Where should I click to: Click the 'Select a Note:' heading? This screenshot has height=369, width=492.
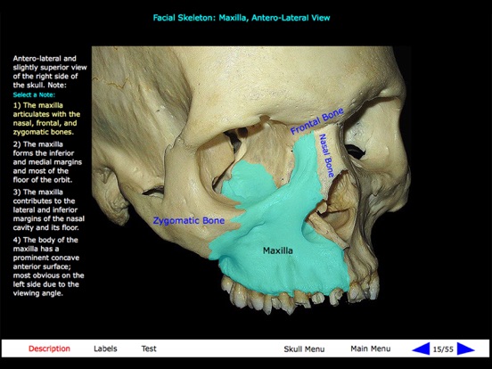[34, 94]
